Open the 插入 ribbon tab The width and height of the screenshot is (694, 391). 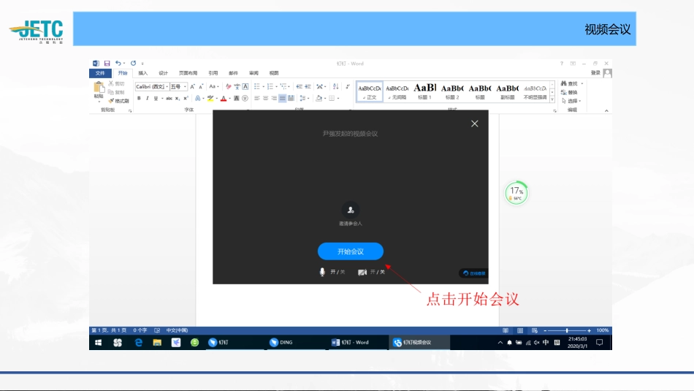(x=143, y=73)
